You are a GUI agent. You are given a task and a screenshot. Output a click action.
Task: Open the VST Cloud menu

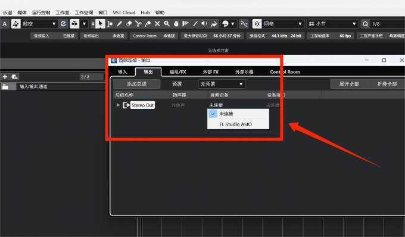[x=124, y=13]
